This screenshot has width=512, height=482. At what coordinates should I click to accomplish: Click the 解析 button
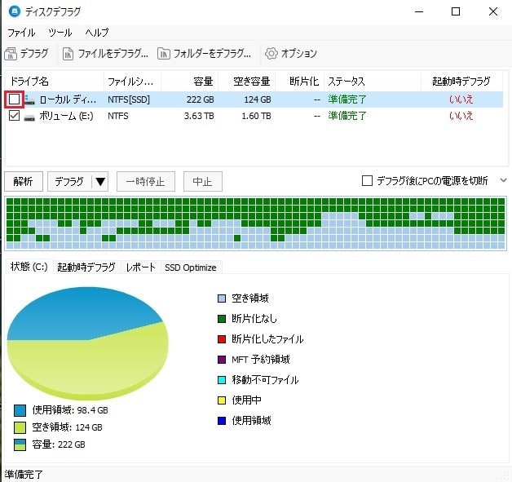(23, 182)
